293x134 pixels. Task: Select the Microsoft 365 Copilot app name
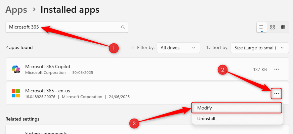tap(48, 67)
